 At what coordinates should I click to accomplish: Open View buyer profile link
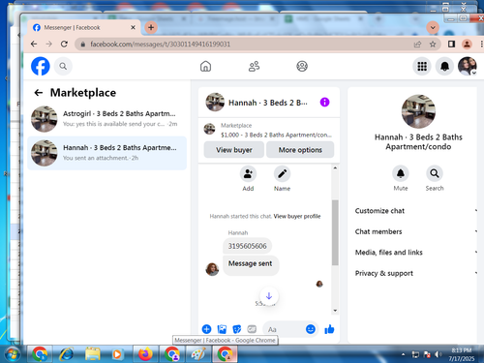[x=297, y=216]
